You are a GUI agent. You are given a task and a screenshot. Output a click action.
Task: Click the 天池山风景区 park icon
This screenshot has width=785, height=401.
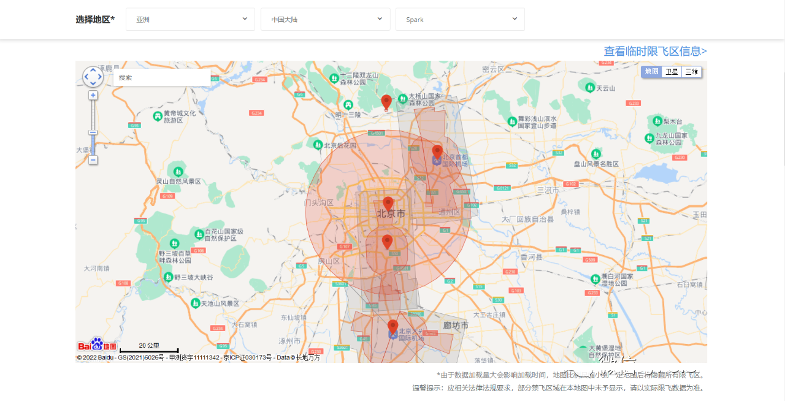pos(195,303)
